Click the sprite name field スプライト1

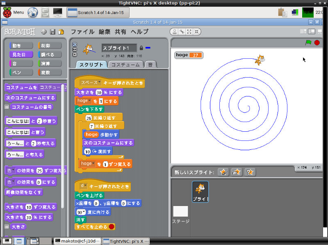(119, 48)
